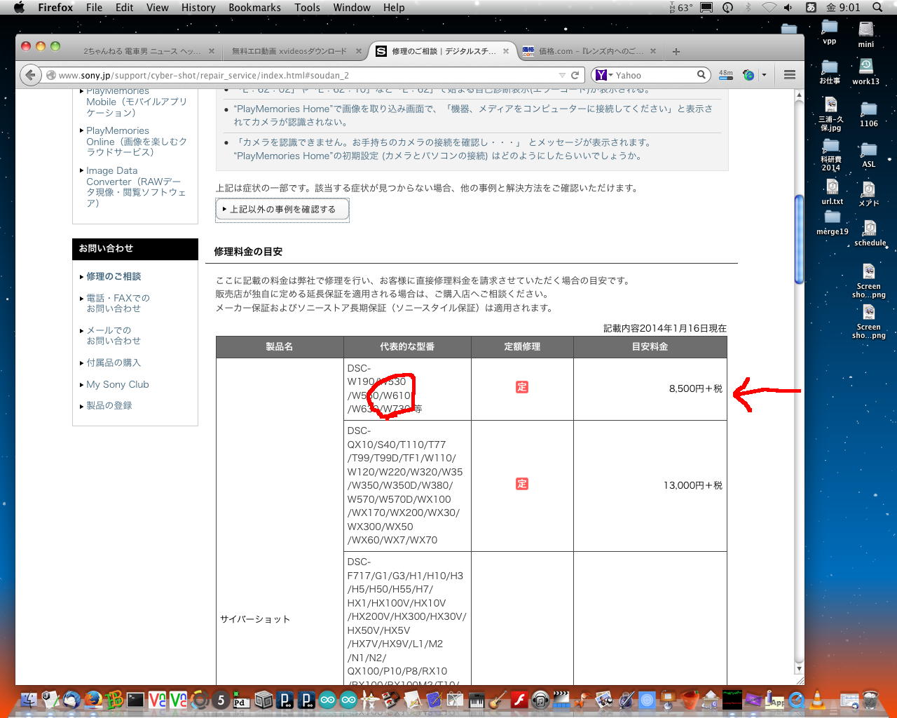Click the 13,000円+税 price cell
This screenshot has width=897, height=718.
650,485
